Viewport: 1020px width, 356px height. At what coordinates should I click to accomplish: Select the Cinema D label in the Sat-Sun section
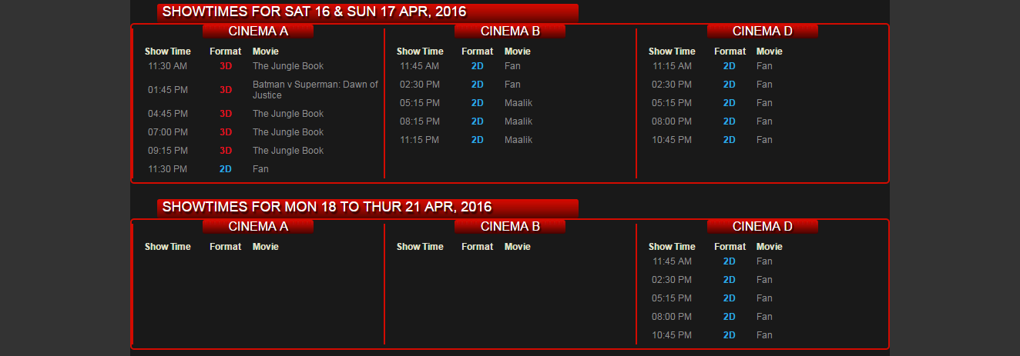point(763,31)
